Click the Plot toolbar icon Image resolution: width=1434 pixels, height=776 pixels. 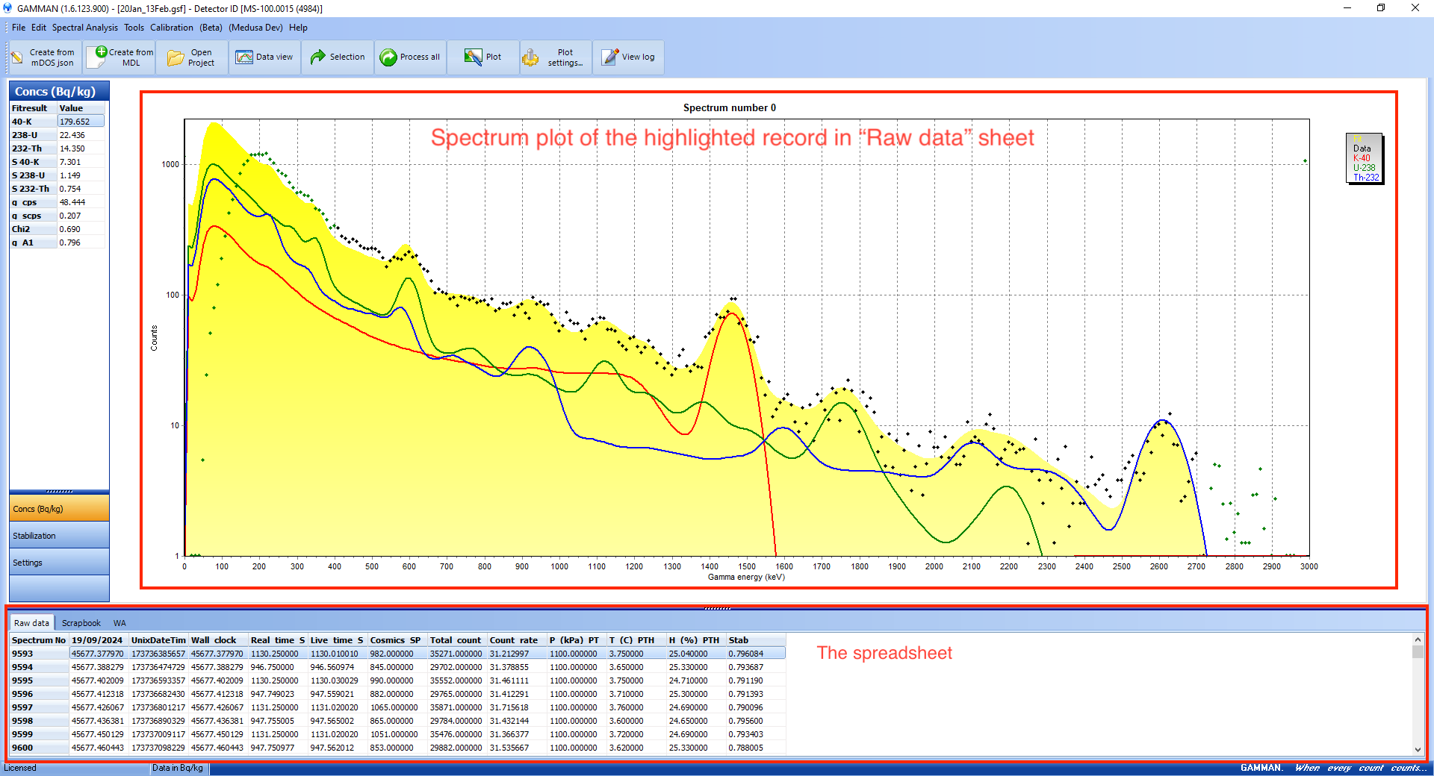(473, 57)
